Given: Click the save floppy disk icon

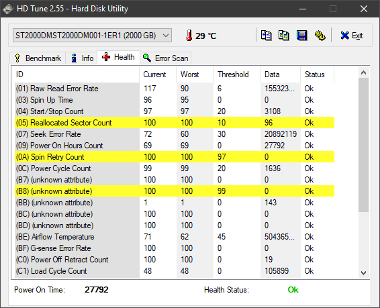Looking at the screenshot, I should coord(301,36).
